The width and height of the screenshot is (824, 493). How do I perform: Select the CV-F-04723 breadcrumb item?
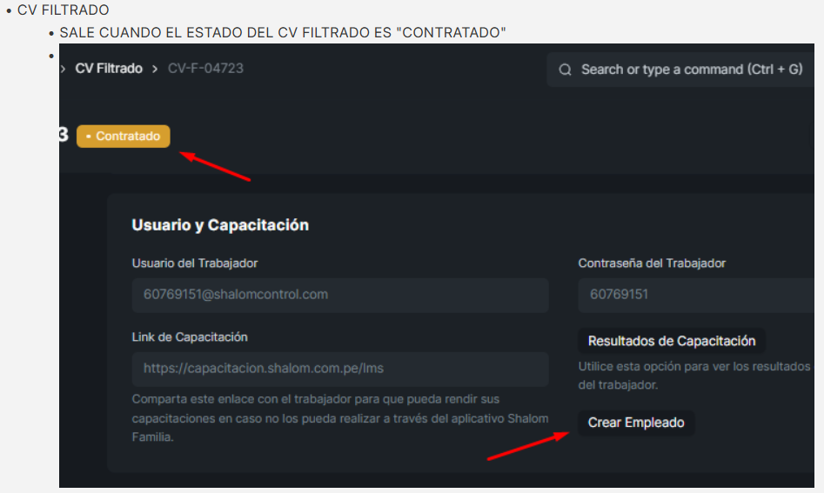205,69
